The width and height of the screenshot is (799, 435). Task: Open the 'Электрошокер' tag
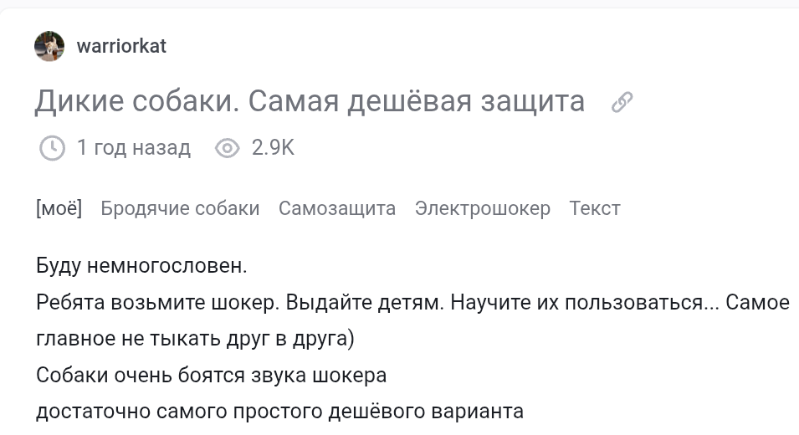coord(483,208)
